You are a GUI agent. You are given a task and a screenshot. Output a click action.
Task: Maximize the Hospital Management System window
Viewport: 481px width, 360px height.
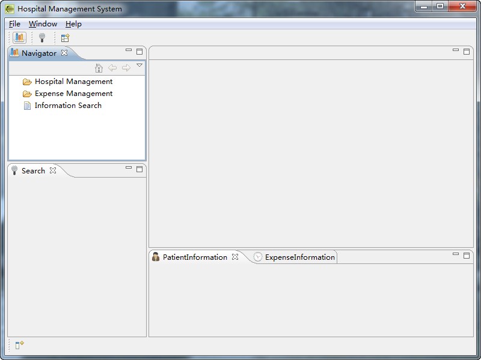coord(440,7)
